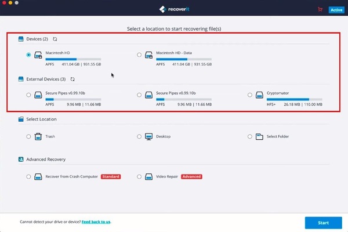The image size is (348, 232).
Task: Minimize the window with the yellow button
Action: [x=10, y=3]
